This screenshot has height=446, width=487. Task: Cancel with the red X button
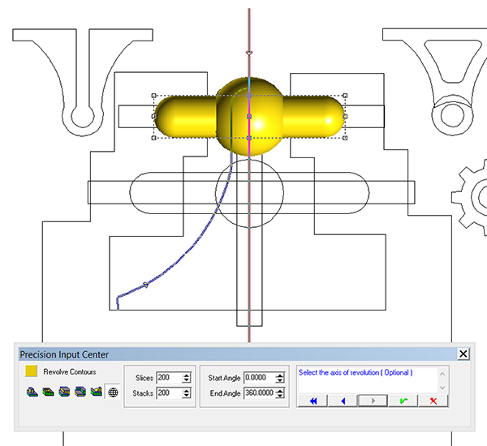433,401
